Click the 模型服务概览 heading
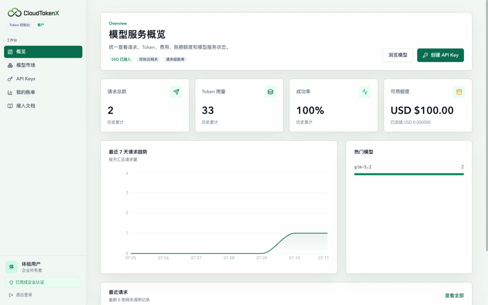 (137, 34)
